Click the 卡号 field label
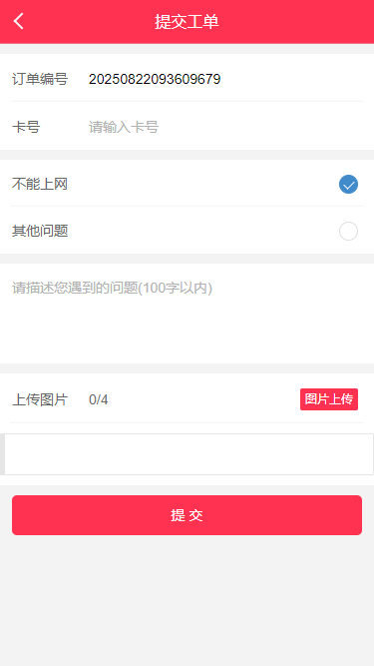 26,127
